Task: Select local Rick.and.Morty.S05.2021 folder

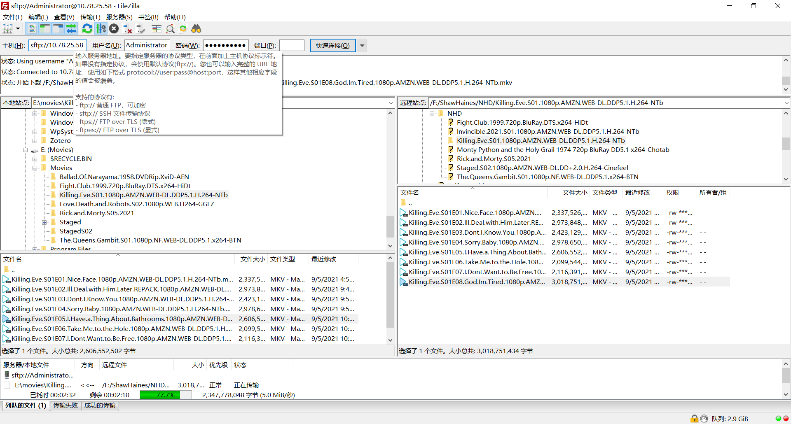Action: (96, 213)
